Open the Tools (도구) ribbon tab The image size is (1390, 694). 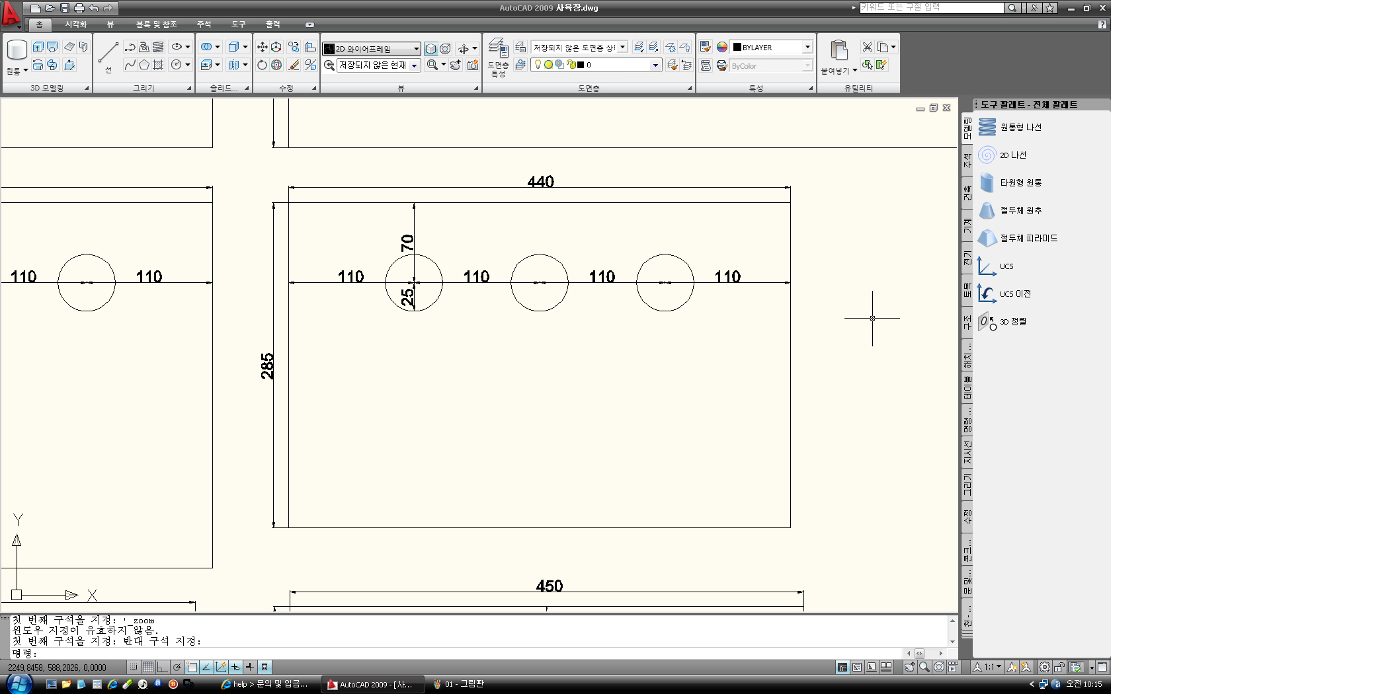(239, 24)
